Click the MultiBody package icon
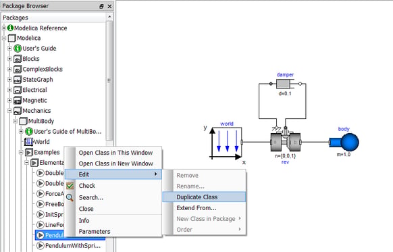Viewport: 393px width, 252px height. (23, 121)
